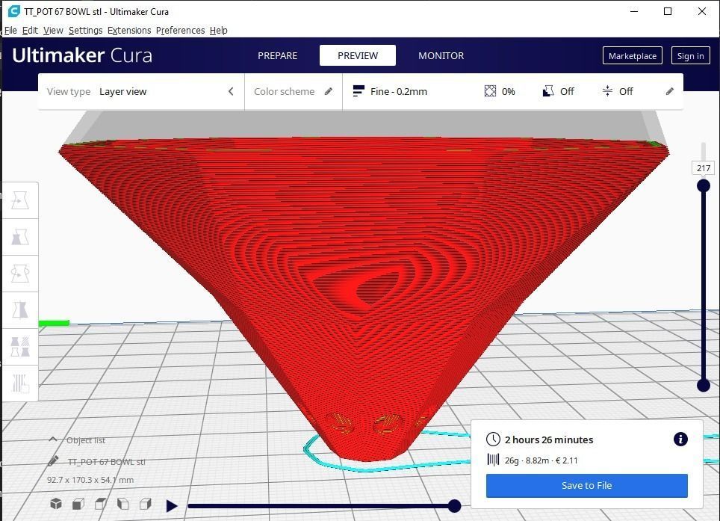720x521 pixels.
Task: Select the Mirror tool in left toolbar
Action: pos(19,309)
